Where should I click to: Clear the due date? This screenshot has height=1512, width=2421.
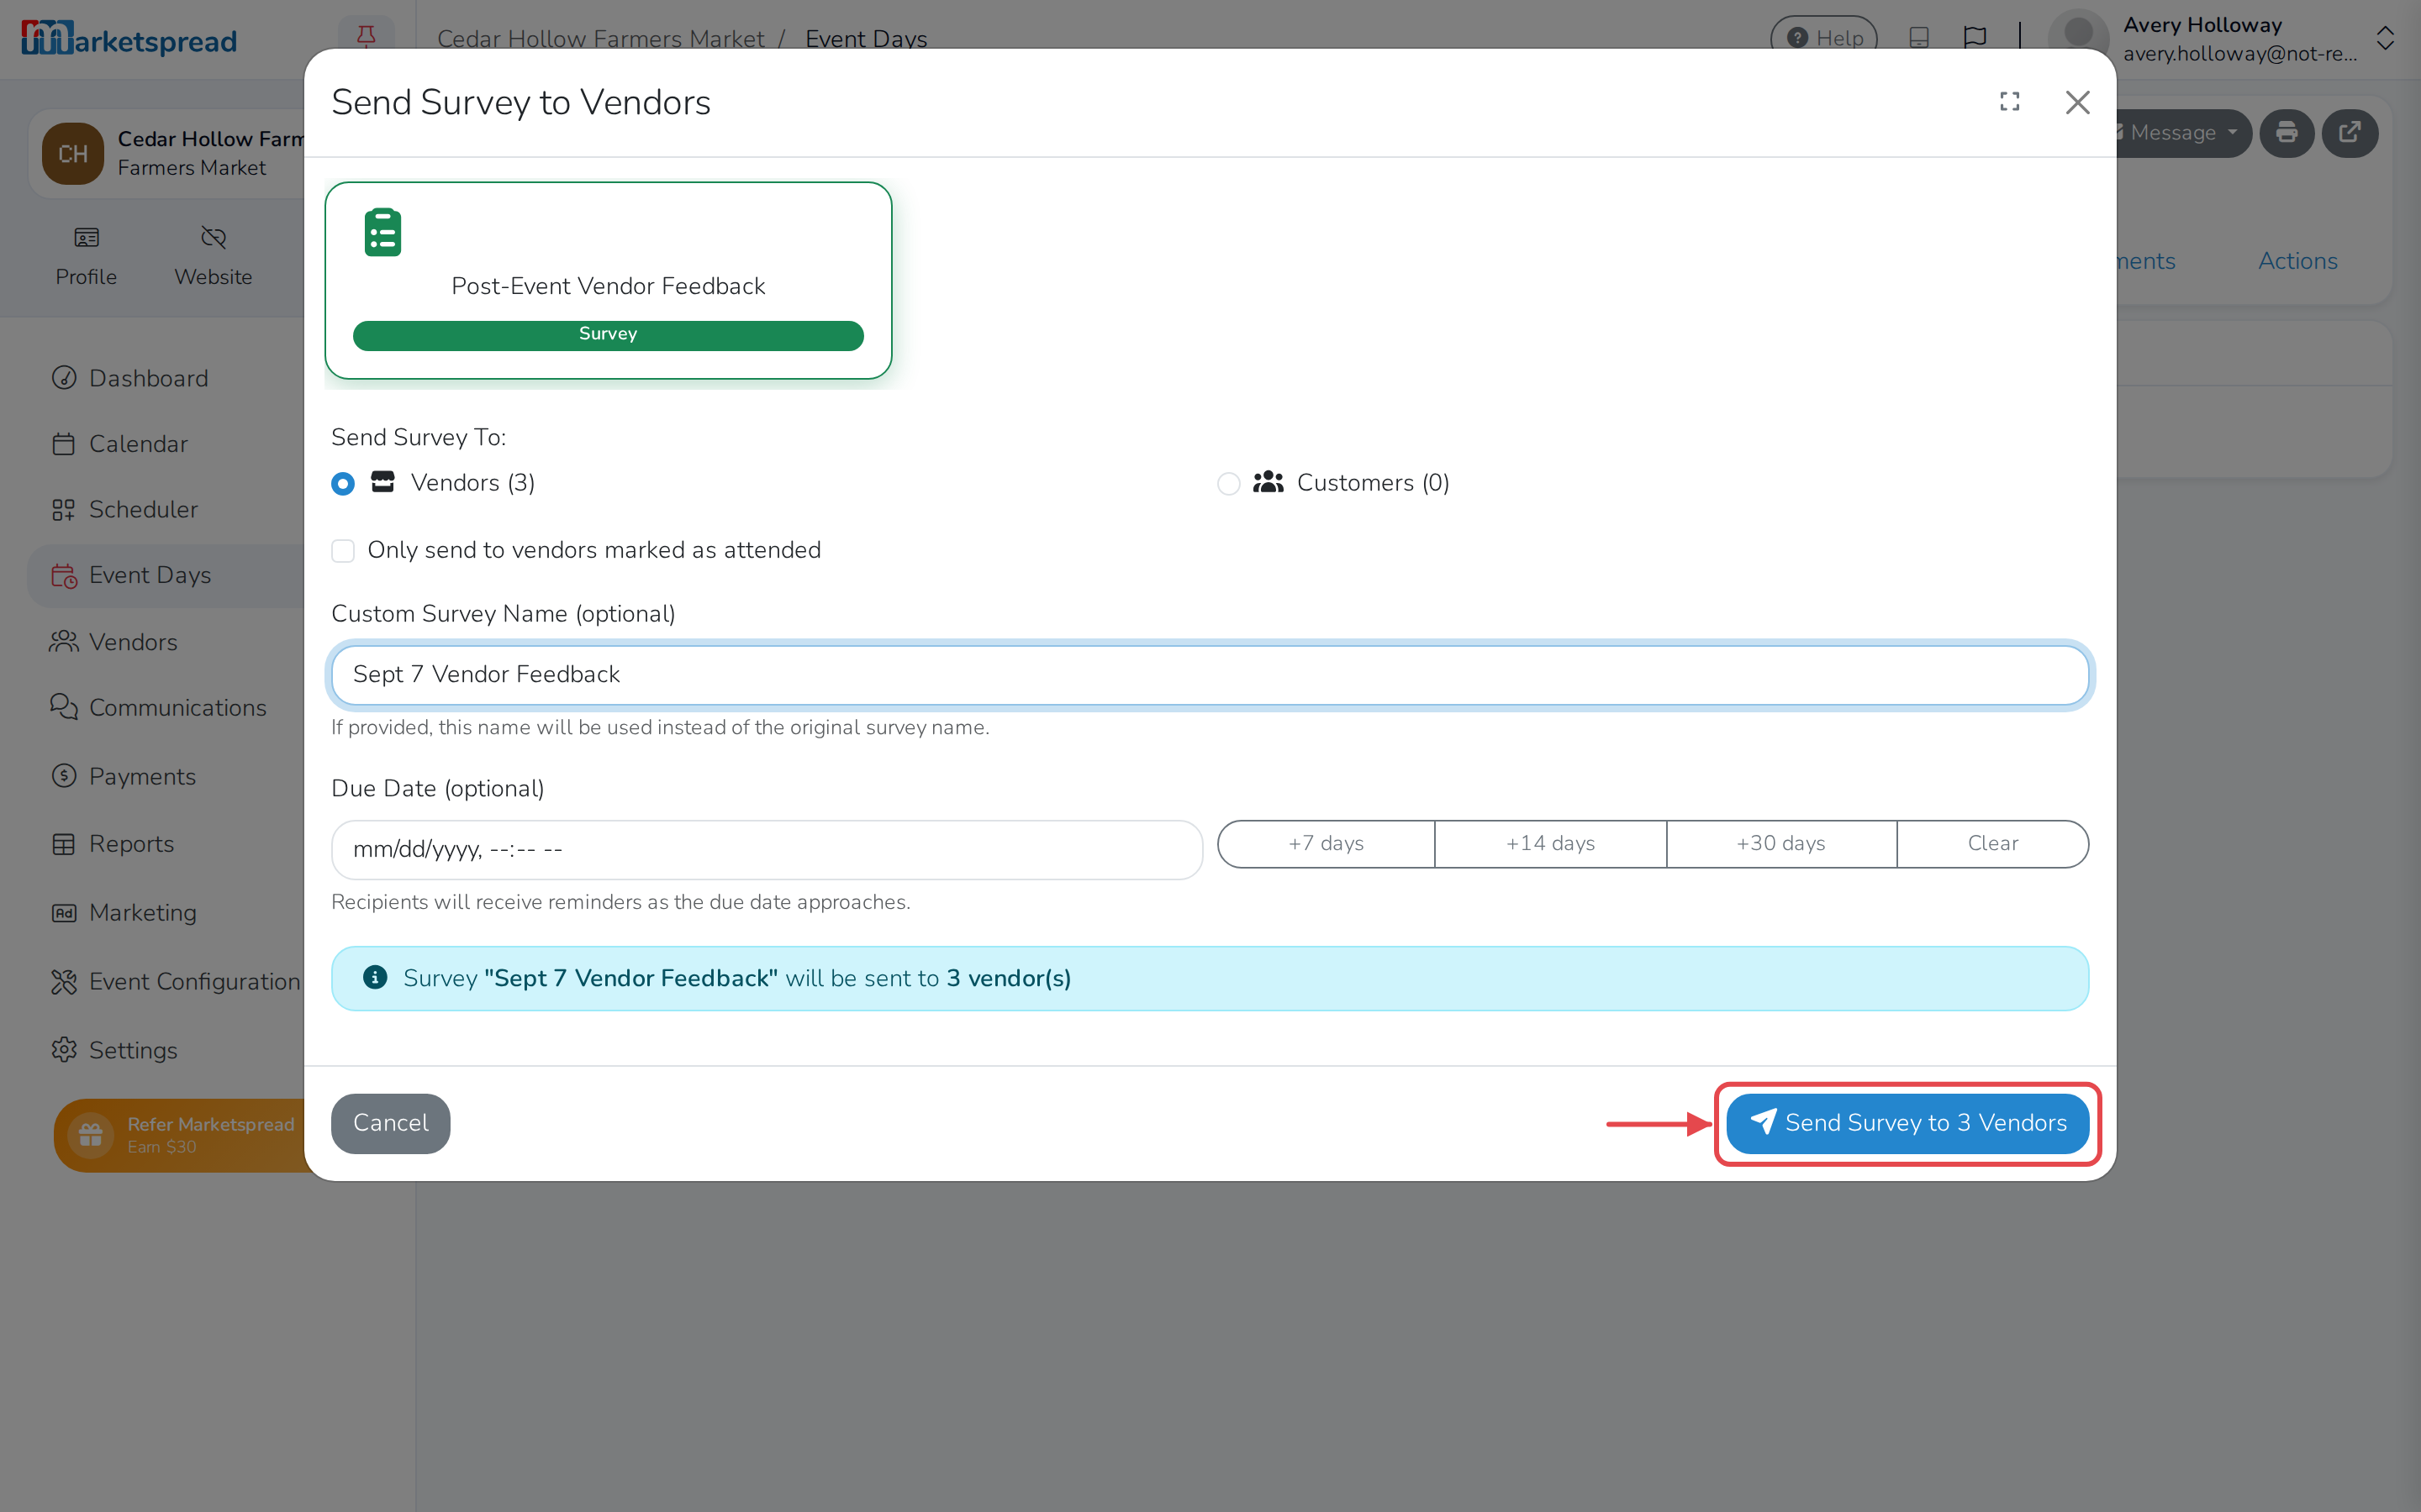(1991, 844)
